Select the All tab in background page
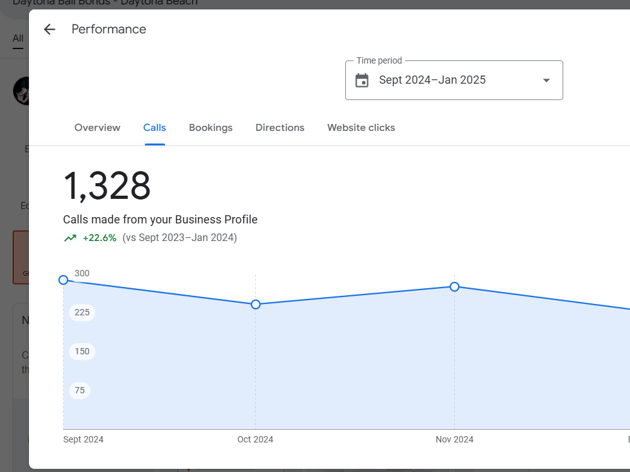The width and height of the screenshot is (630, 472). pos(18,38)
